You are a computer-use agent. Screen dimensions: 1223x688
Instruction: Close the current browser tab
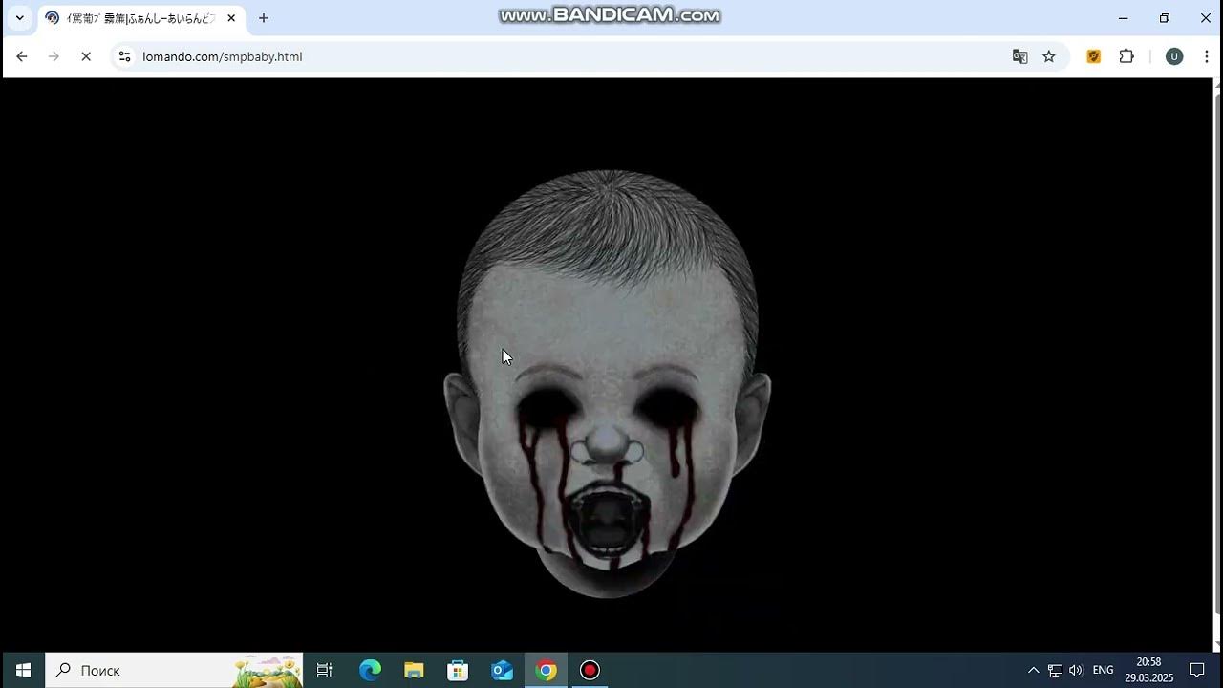coord(231,18)
